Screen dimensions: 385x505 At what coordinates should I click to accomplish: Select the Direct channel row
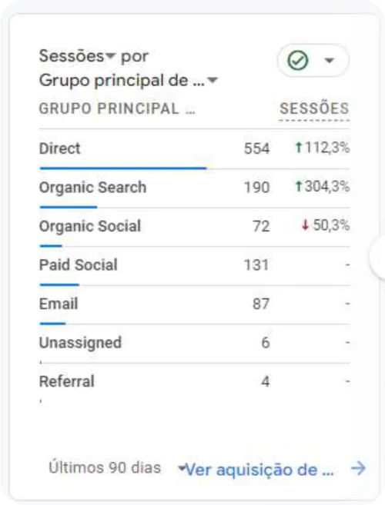(x=194, y=149)
